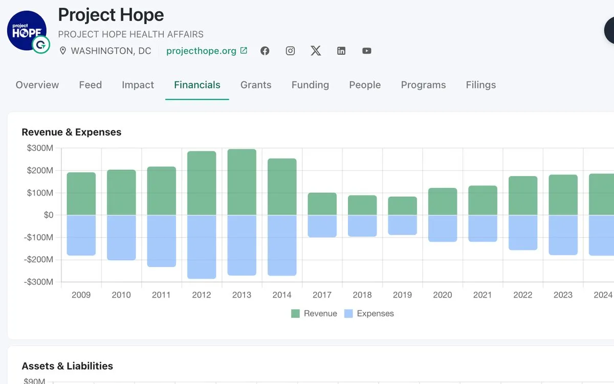Switch to the Feed tab
This screenshot has width=614, height=384.
(x=91, y=85)
